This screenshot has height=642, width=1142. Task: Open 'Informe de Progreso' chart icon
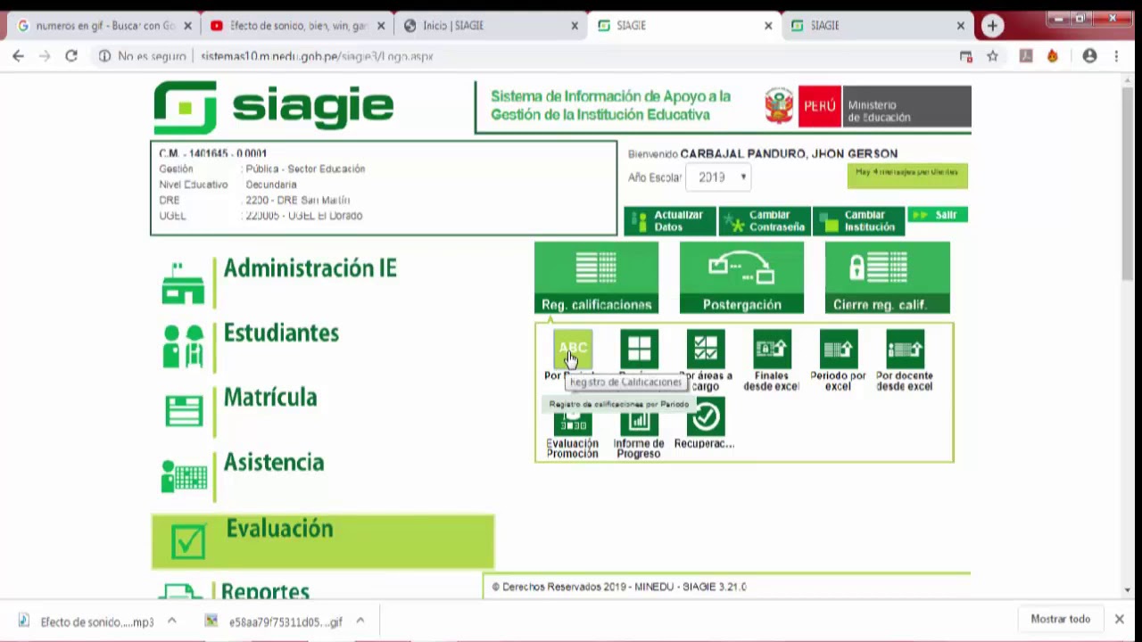639,423
